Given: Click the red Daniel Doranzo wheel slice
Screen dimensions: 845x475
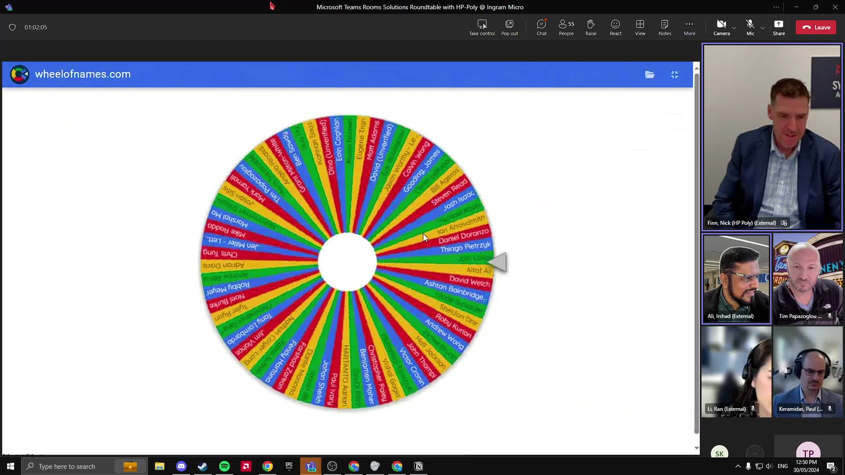Looking at the screenshot, I should pyautogui.click(x=463, y=236).
